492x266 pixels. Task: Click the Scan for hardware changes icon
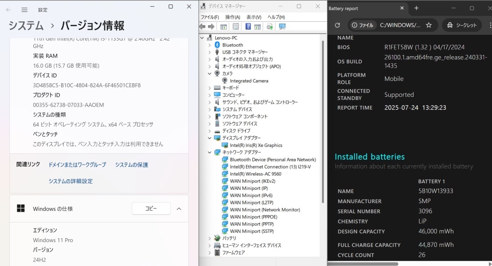point(282,26)
